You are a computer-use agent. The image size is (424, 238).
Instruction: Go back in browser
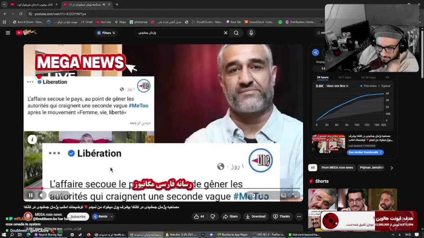click(x=5, y=14)
